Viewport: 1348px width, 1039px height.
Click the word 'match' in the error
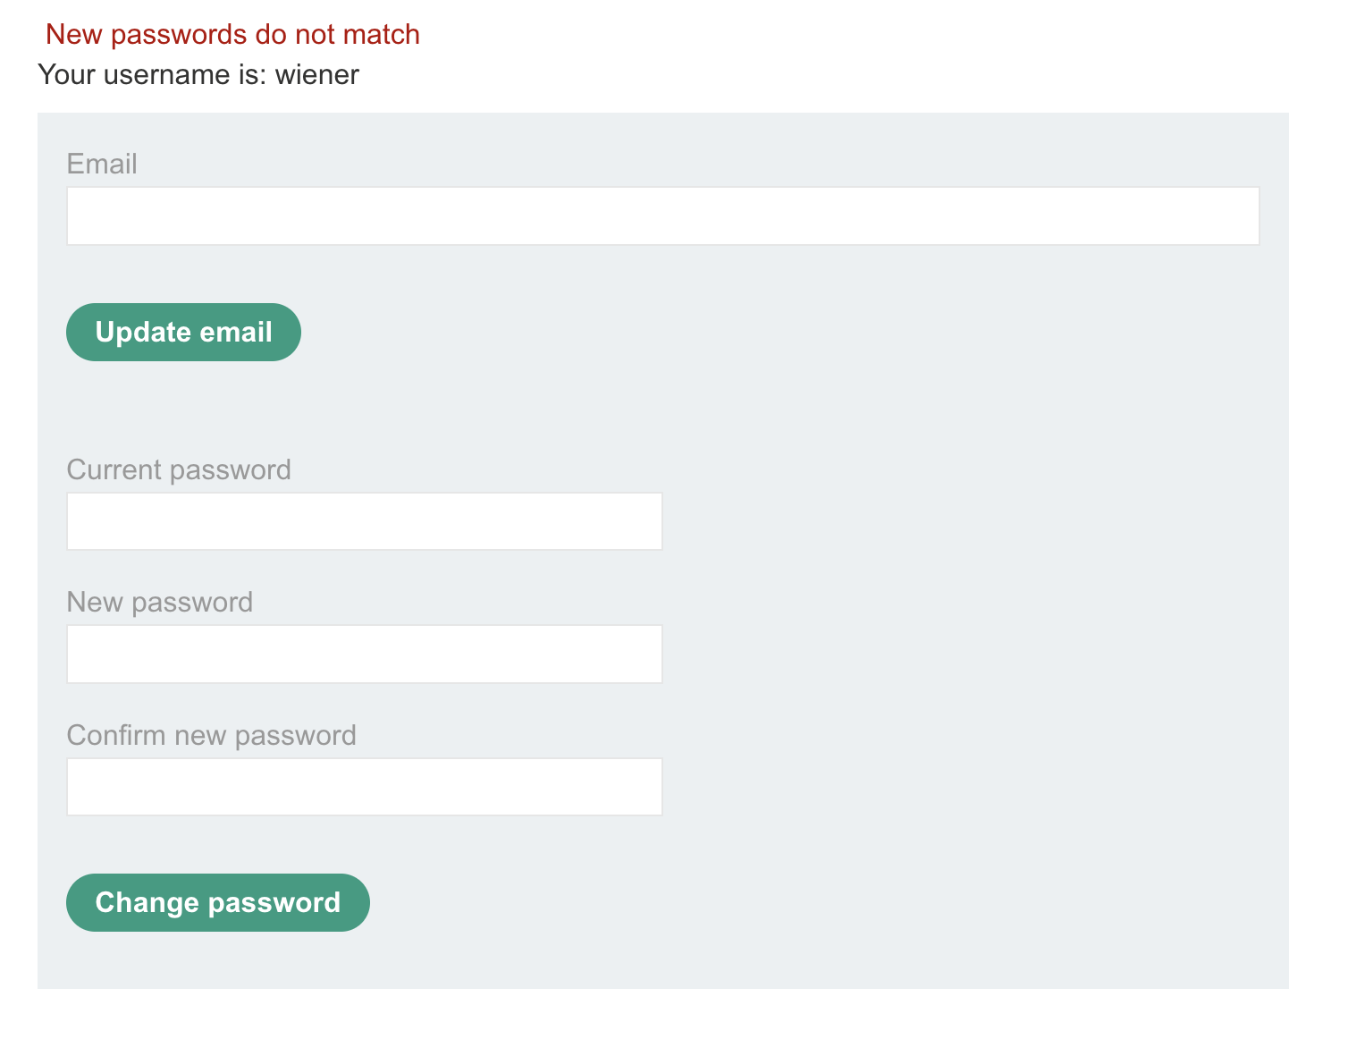coord(382,34)
